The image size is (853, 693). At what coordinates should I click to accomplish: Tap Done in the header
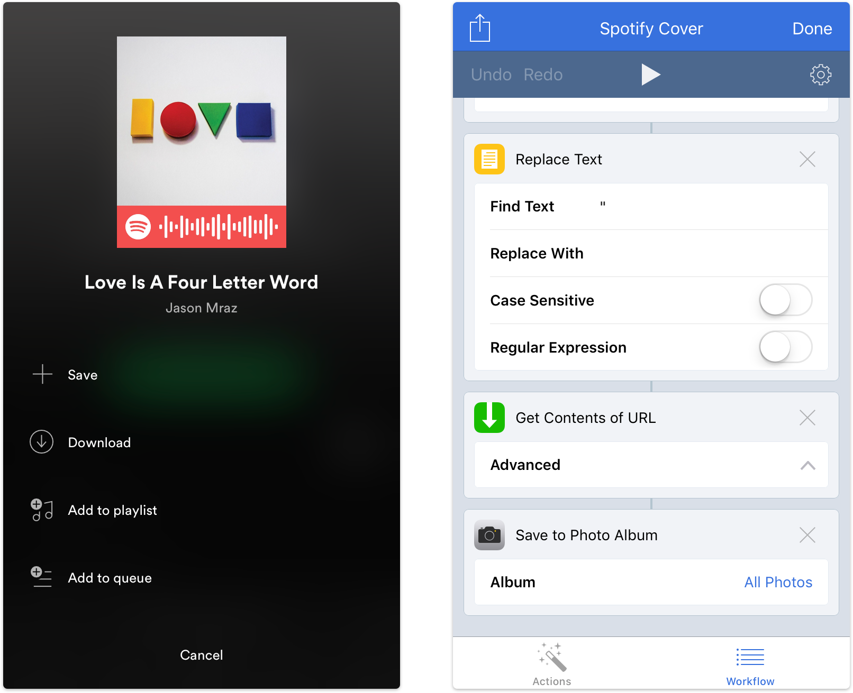[812, 29]
